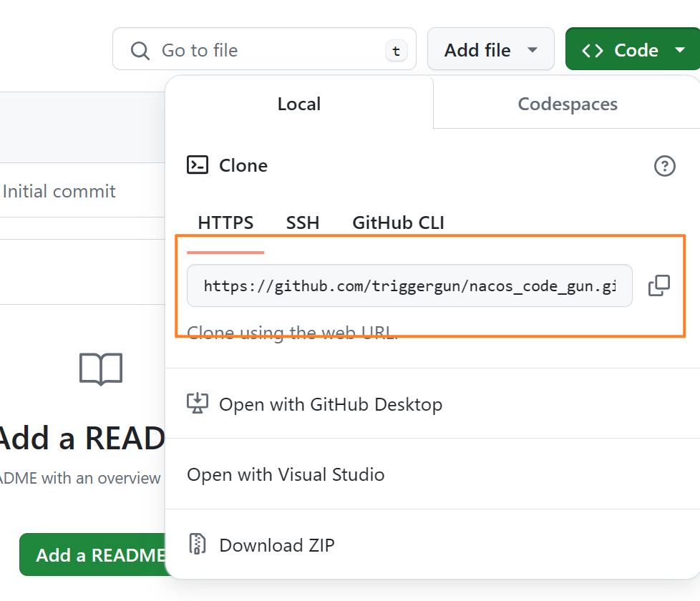700x601 pixels.
Task: Select the SSH clone option
Action: 303,223
